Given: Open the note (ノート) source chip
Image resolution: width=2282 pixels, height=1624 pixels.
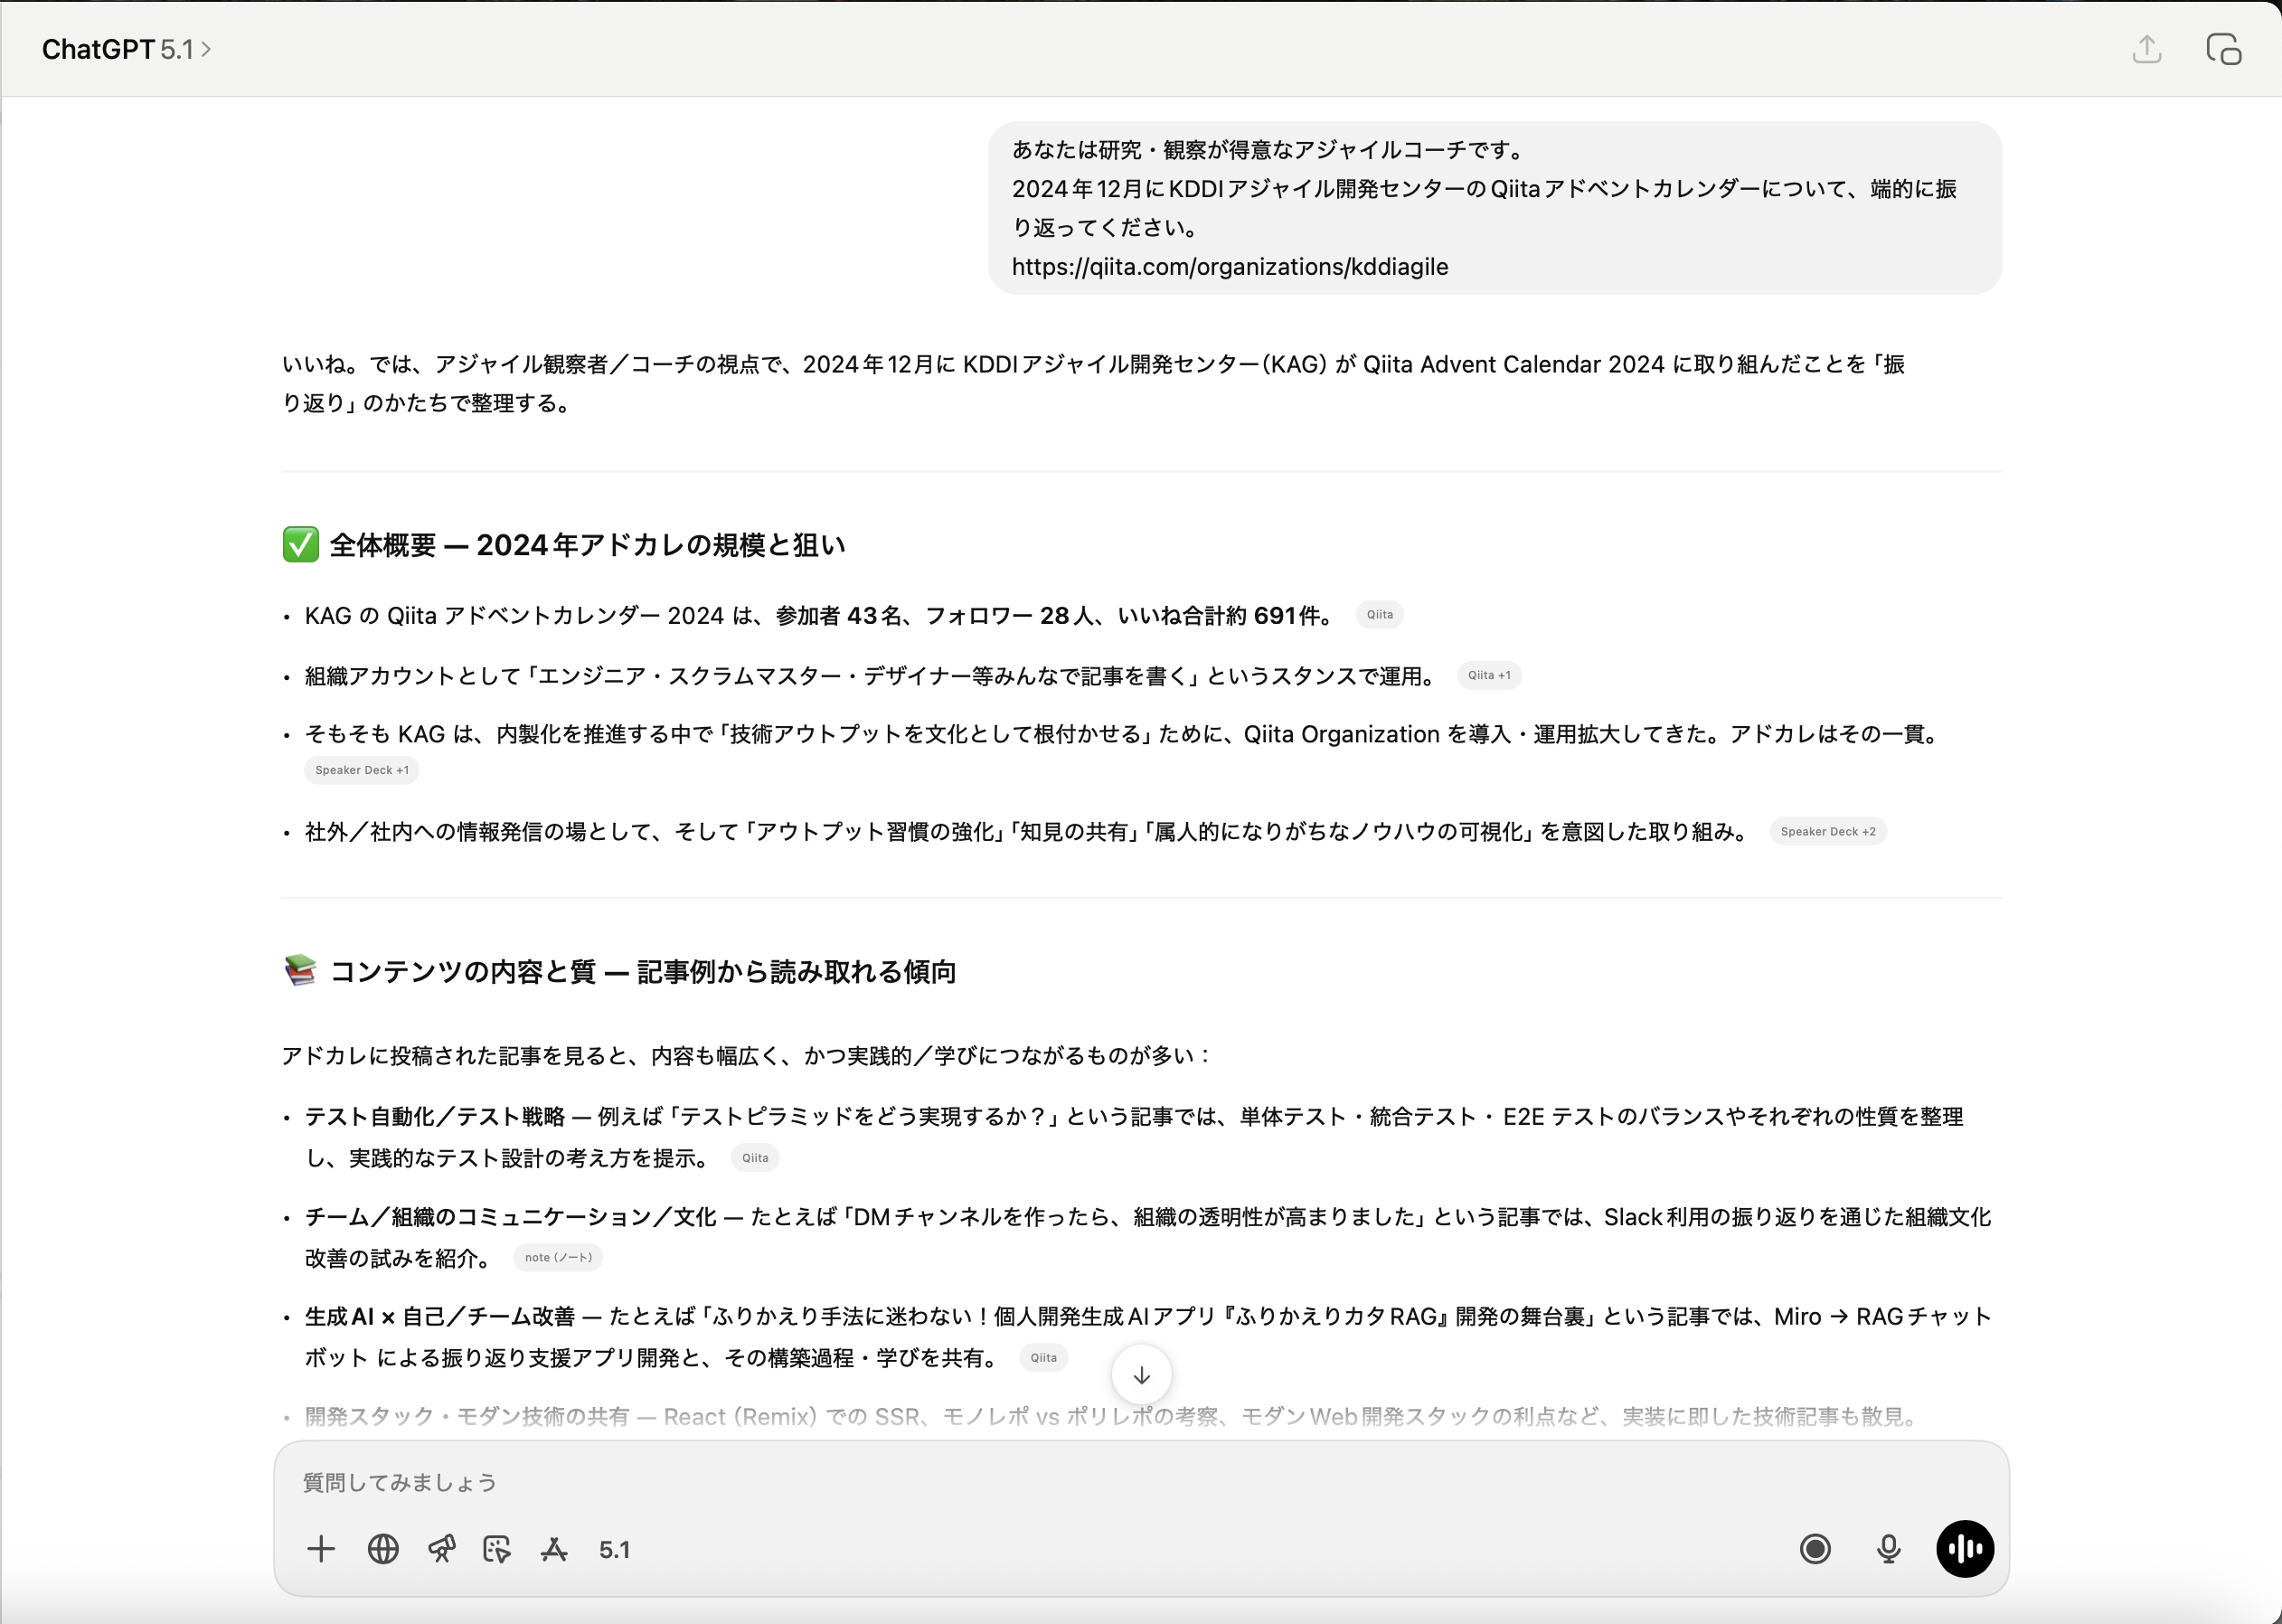Looking at the screenshot, I should click(x=558, y=1257).
